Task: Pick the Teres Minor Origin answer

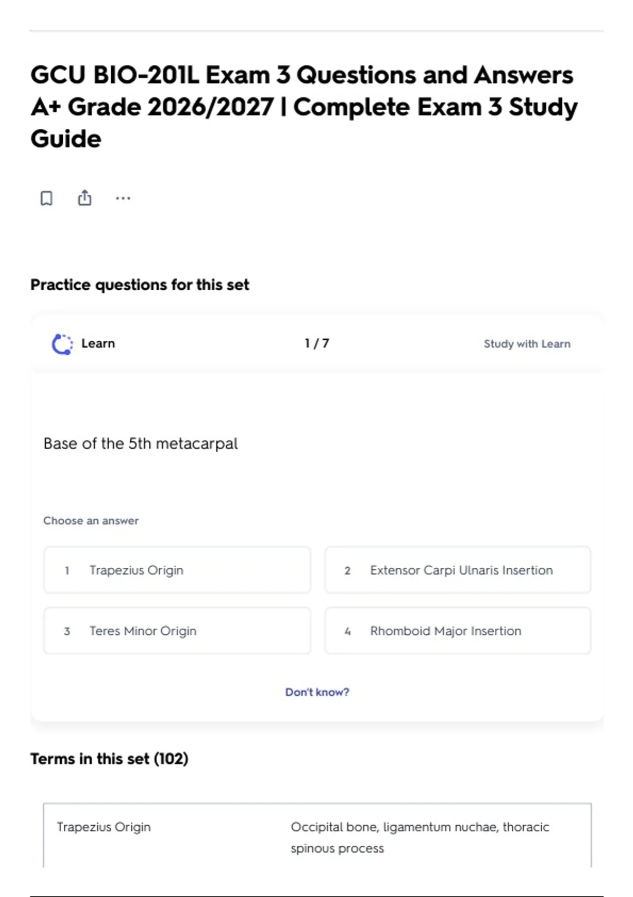Action: [x=177, y=631]
